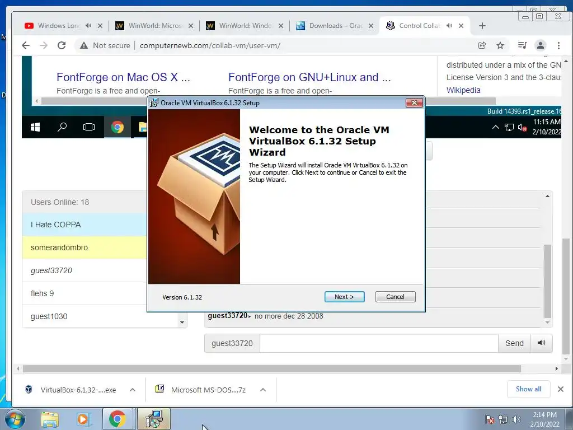Viewport: 573px width, 430px height.
Task: Mute the Windows Longhorn tab audio icon
Action: (88, 26)
